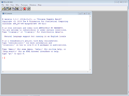This screenshot has height=96, width=129.
Task: Click the 'help.start()' HTML browser line
Action: coord(31,52)
